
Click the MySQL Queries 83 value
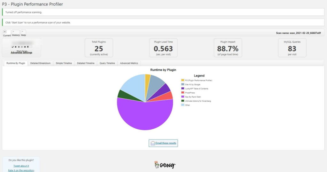point(292,49)
